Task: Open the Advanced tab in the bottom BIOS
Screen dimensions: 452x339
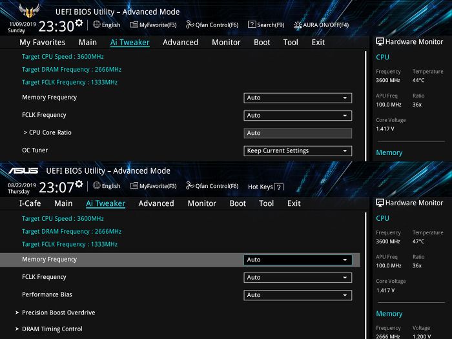Action: pyautogui.click(x=156, y=203)
